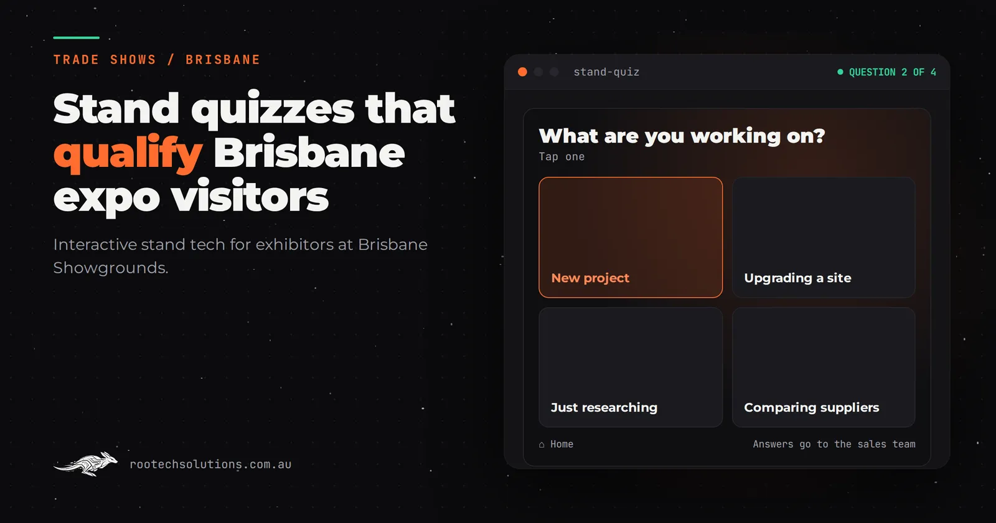This screenshot has height=523, width=996.
Task: Go to Home in quiz footer
Action: coord(556,444)
